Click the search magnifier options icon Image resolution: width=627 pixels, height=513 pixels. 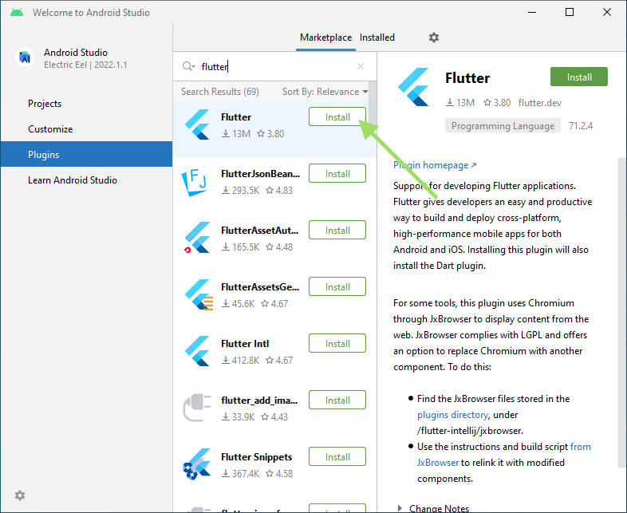(188, 66)
